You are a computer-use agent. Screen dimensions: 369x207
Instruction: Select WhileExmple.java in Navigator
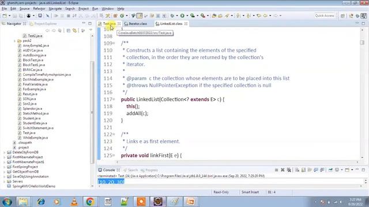pos(35,138)
